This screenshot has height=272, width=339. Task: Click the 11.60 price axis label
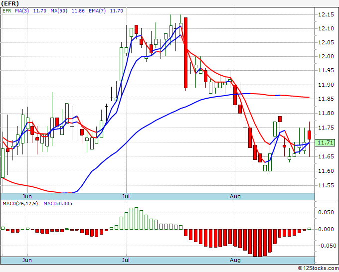click(326, 171)
